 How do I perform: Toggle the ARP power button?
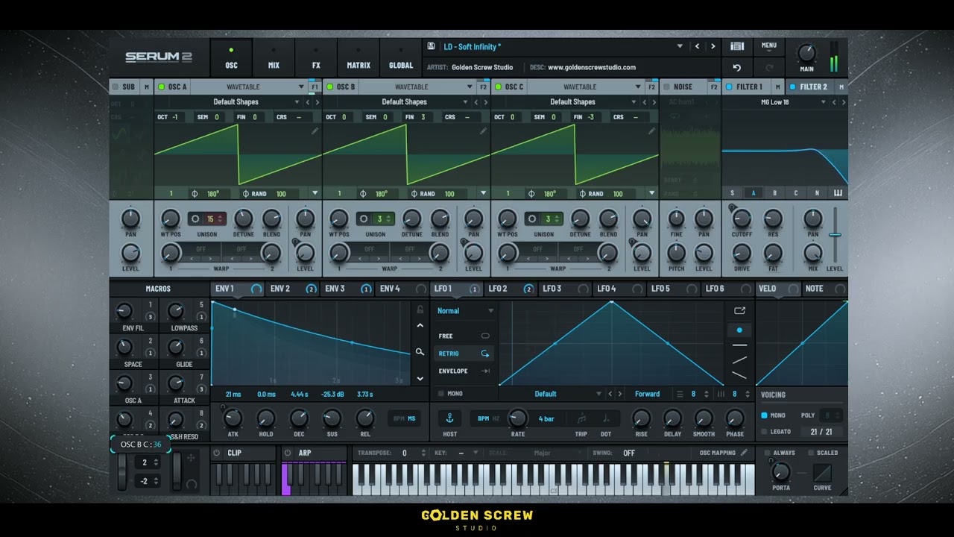tap(288, 453)
